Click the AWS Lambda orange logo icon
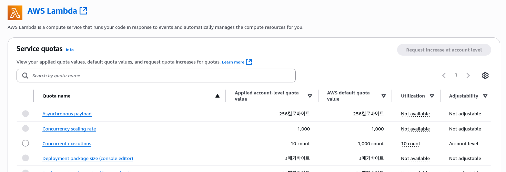The image size is (506, 172). [x=15, y=13]
